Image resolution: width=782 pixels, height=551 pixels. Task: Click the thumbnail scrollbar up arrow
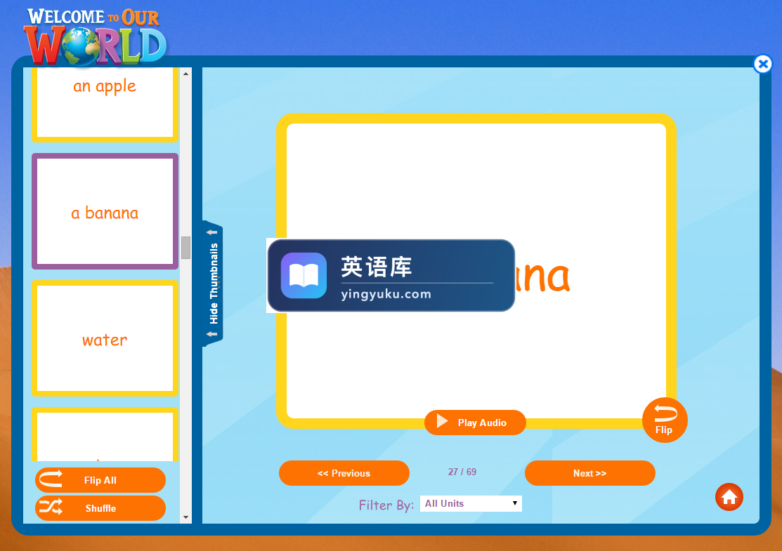pos(186,74)
